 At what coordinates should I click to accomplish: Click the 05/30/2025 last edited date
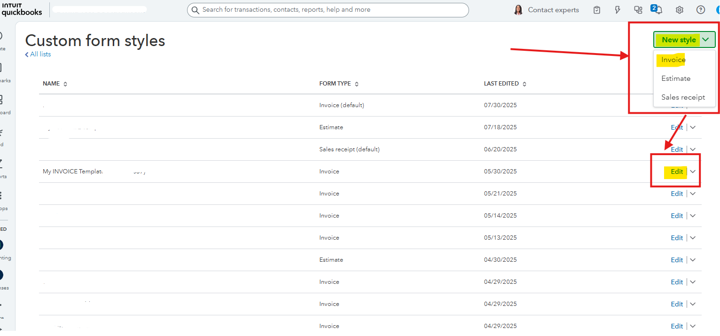pos(500,172)
